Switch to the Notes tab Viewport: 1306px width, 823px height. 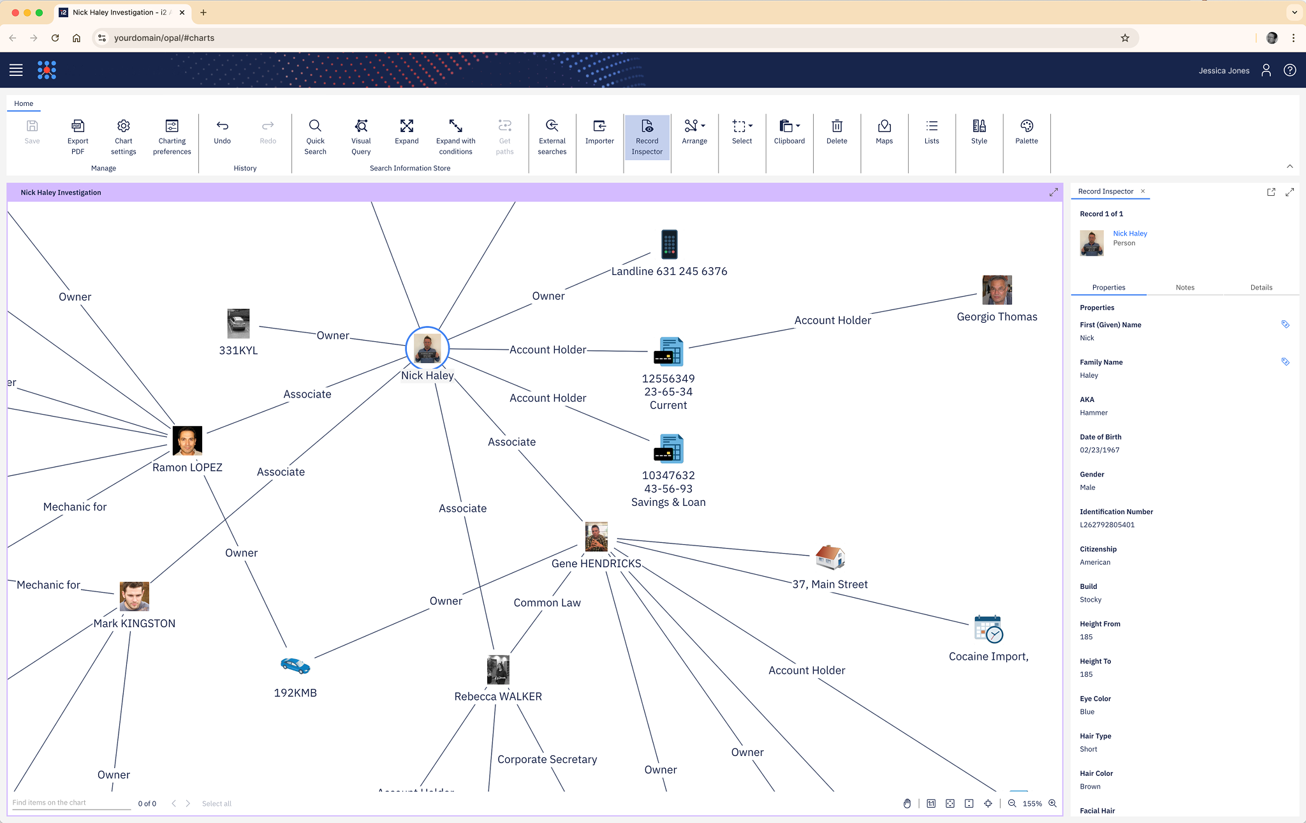point(1185,288)
